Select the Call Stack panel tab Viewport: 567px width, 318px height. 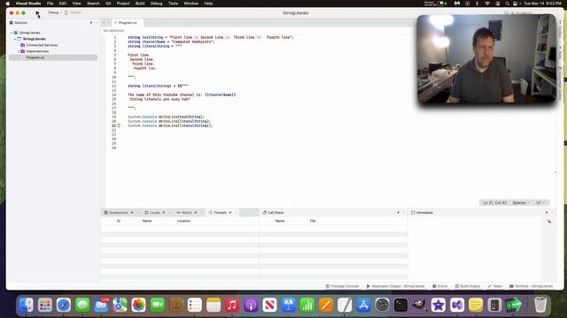coord(273,213)
